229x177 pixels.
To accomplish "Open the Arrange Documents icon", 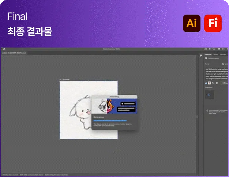I will coord(219,49).
